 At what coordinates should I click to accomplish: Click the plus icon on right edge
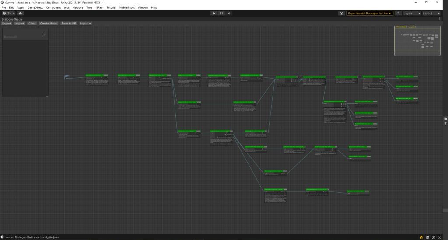coord(445,123)
